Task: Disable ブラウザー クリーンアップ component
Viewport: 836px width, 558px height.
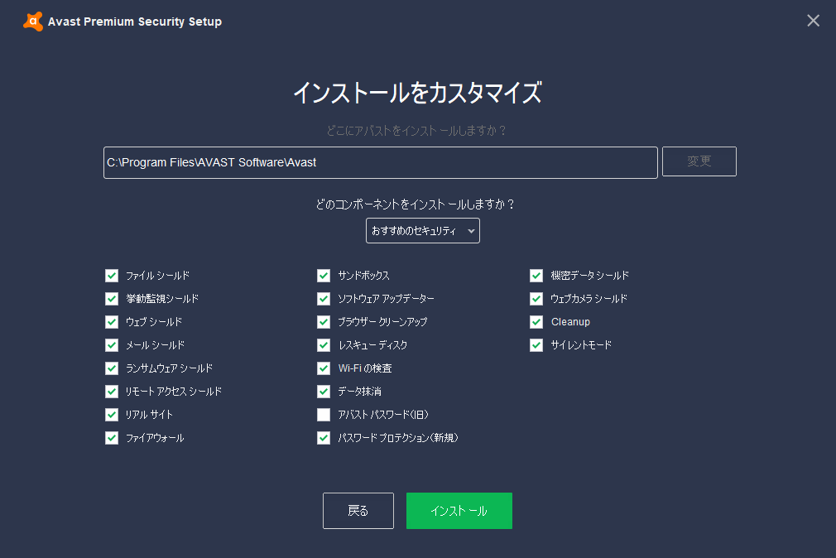Action: (x=324, y=322)
